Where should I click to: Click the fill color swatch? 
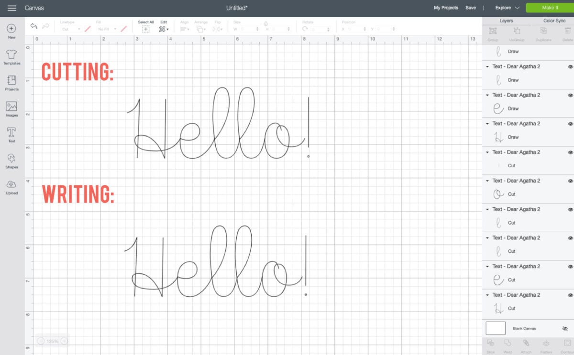[124, 29]
